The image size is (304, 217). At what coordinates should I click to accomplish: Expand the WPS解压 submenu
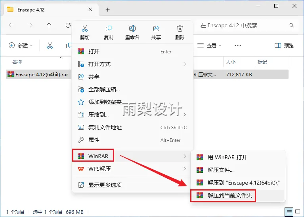tap(132, 169)
